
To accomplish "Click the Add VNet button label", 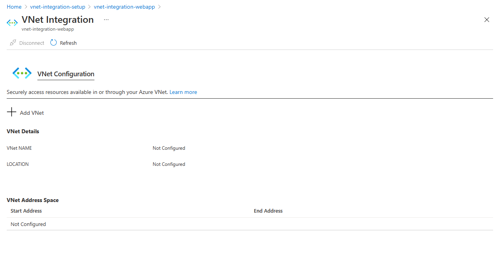I will [32, 113].
